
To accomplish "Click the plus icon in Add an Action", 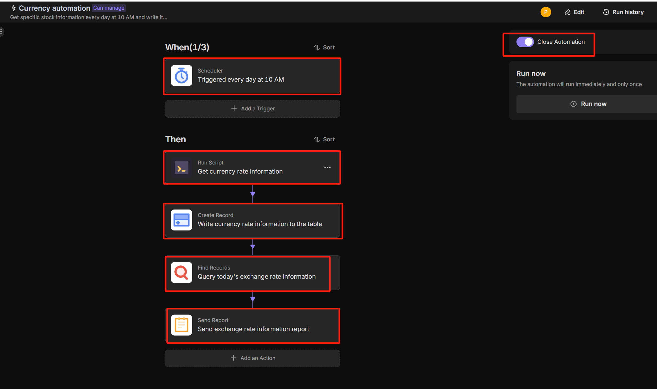I will (x=234, y=358).
